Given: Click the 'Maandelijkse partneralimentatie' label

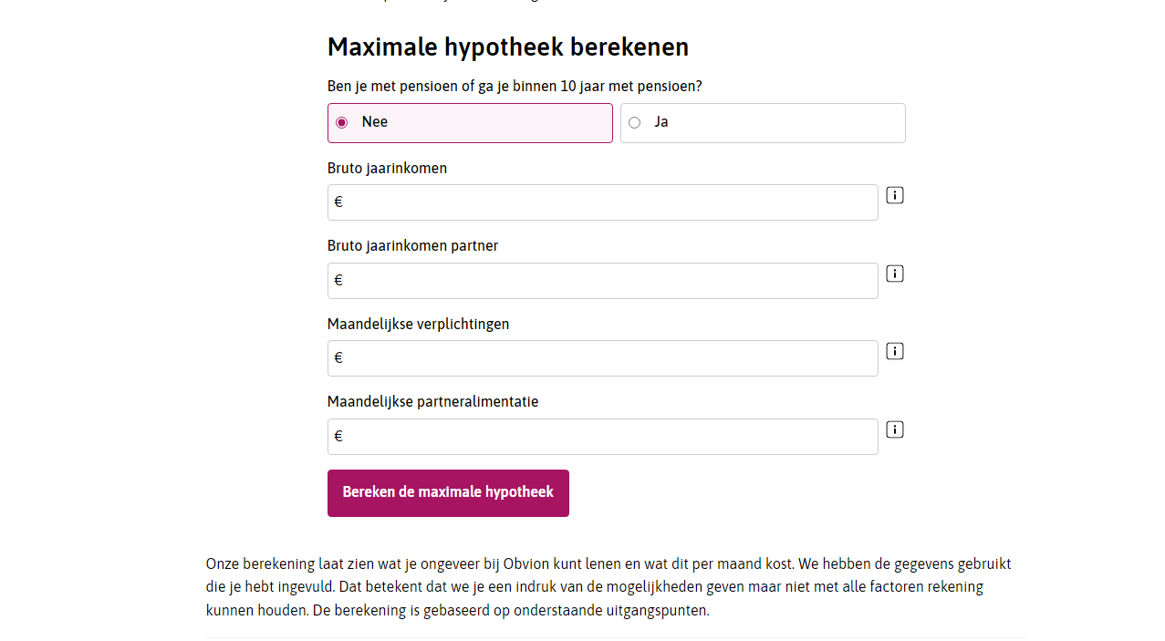Looking at the screenshot, I should click(432, 402).
